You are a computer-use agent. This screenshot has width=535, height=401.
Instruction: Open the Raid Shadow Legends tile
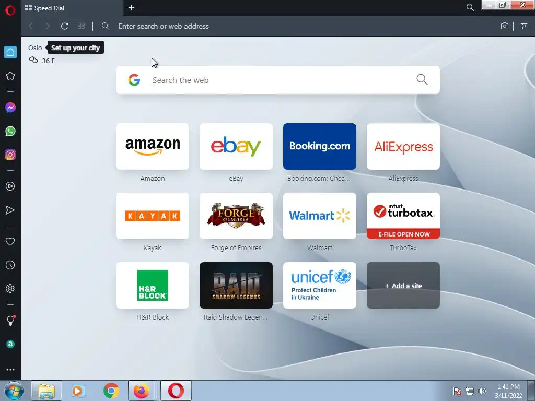236,286
